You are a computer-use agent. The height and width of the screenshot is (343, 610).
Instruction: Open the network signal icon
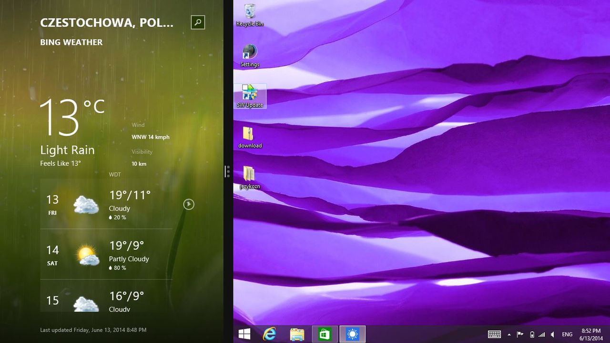[x=541, y=334]
